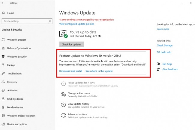Open View configured update policies
The image size is (195, 130).
tap(76, 24)
